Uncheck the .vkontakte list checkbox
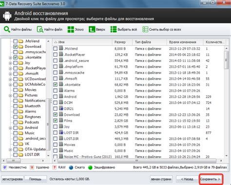This screenshot has height=185, width=231. click(x=55, y=84)
